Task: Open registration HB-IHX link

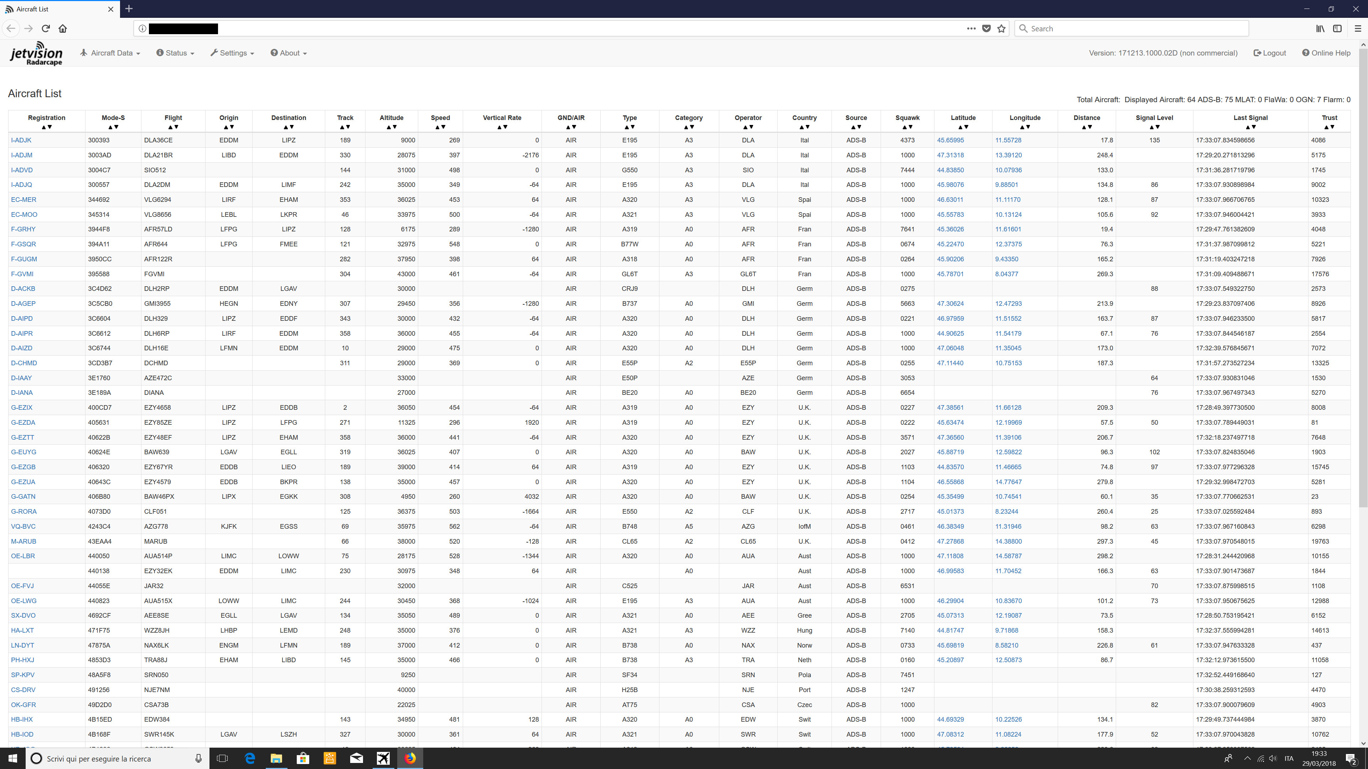Action: pos(22,720)
